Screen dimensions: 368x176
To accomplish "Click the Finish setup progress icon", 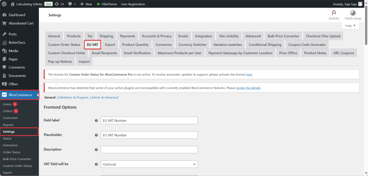I will pos(353,13).
